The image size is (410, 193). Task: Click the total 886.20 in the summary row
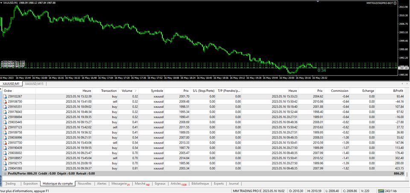pos(399,173)
